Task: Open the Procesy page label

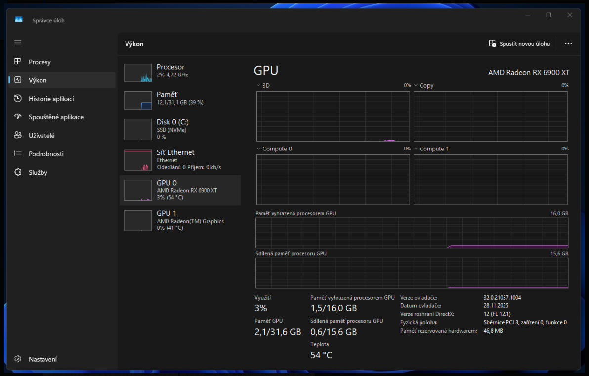Action: coord(40,62)
